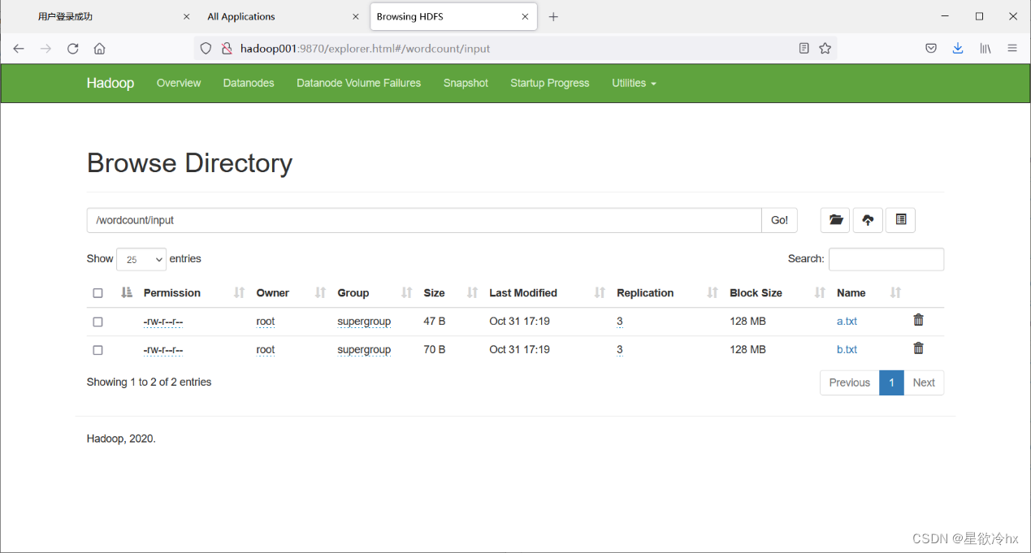This screenshot has width=1031, height=553.
Task: Click the tracking protection shield icon
Action: coord(206,49)
